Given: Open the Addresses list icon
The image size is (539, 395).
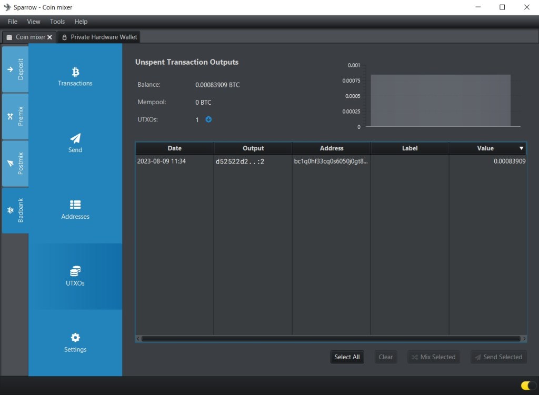Looking at the screenshot, I should click(x=75, y=205).
